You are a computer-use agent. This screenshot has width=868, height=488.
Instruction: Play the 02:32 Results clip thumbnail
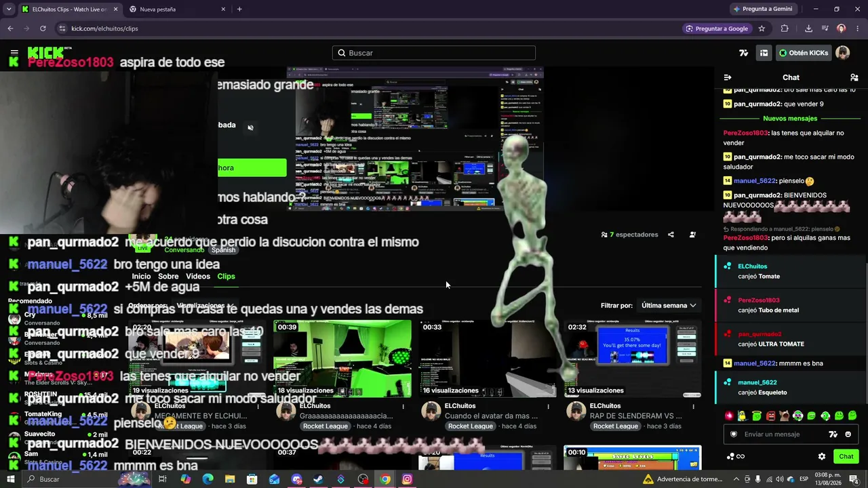pos(633,359)
